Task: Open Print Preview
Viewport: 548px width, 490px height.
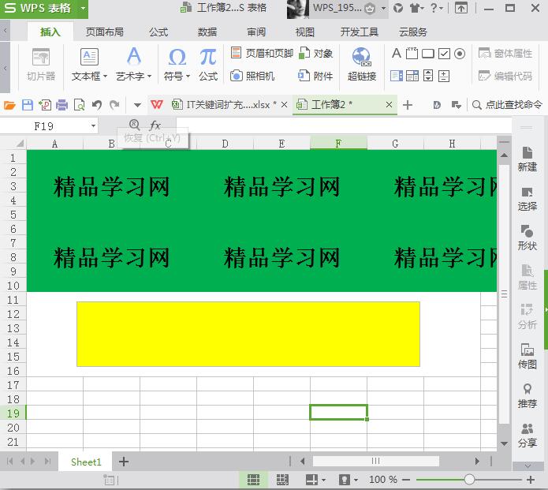Action: point(80,105)
